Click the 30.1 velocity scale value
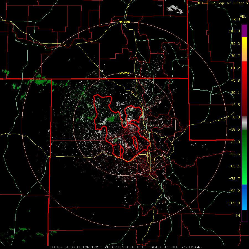This screenshot has height=249, width=249. 235,93
